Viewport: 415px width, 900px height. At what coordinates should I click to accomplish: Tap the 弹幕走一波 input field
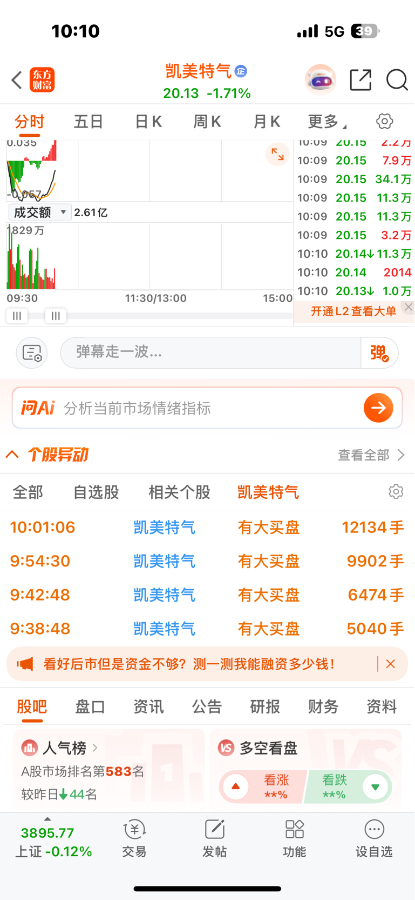click(x=210, y=353)
